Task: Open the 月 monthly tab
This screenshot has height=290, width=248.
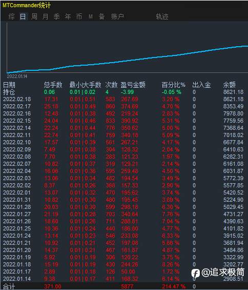Action: (46, 16)
